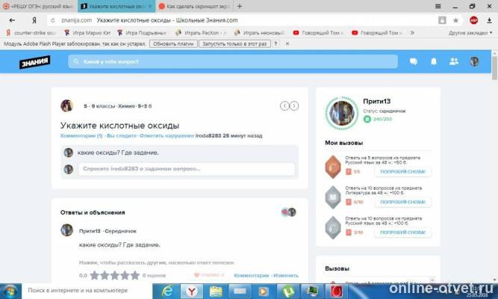Go to the ЗНАНИЯ logo home
The image size is (498, 299).
tap(34, 62)
